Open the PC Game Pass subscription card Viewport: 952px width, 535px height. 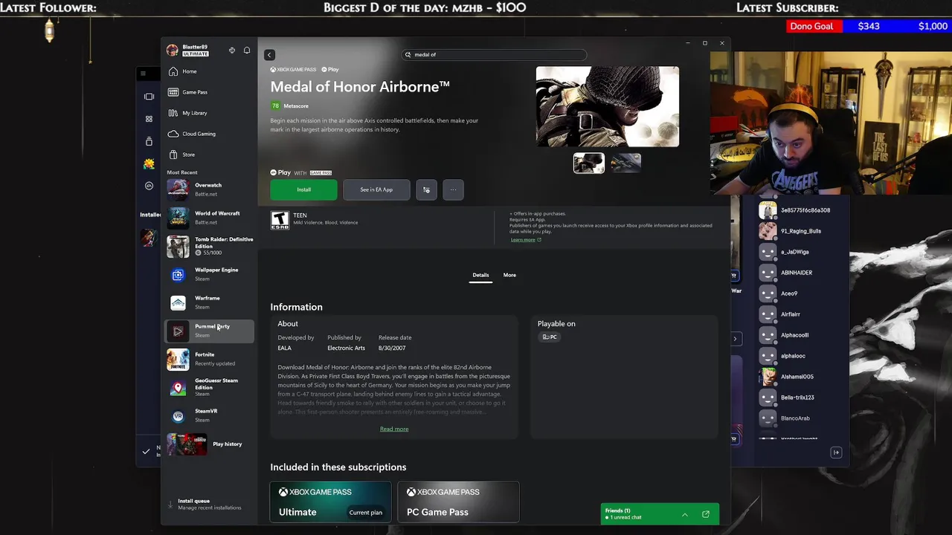pyautogui.click(x=458, y=502)
